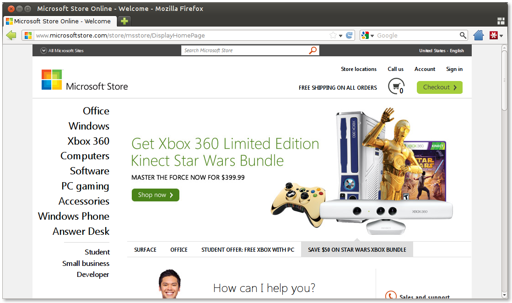Image resolution: width=512 pixels, height=303 pixels.
Task: Click the Shop now button
Action: click(x=156, y=195)
